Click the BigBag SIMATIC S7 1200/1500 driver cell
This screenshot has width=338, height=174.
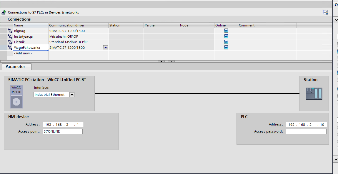tap(78, 31)
